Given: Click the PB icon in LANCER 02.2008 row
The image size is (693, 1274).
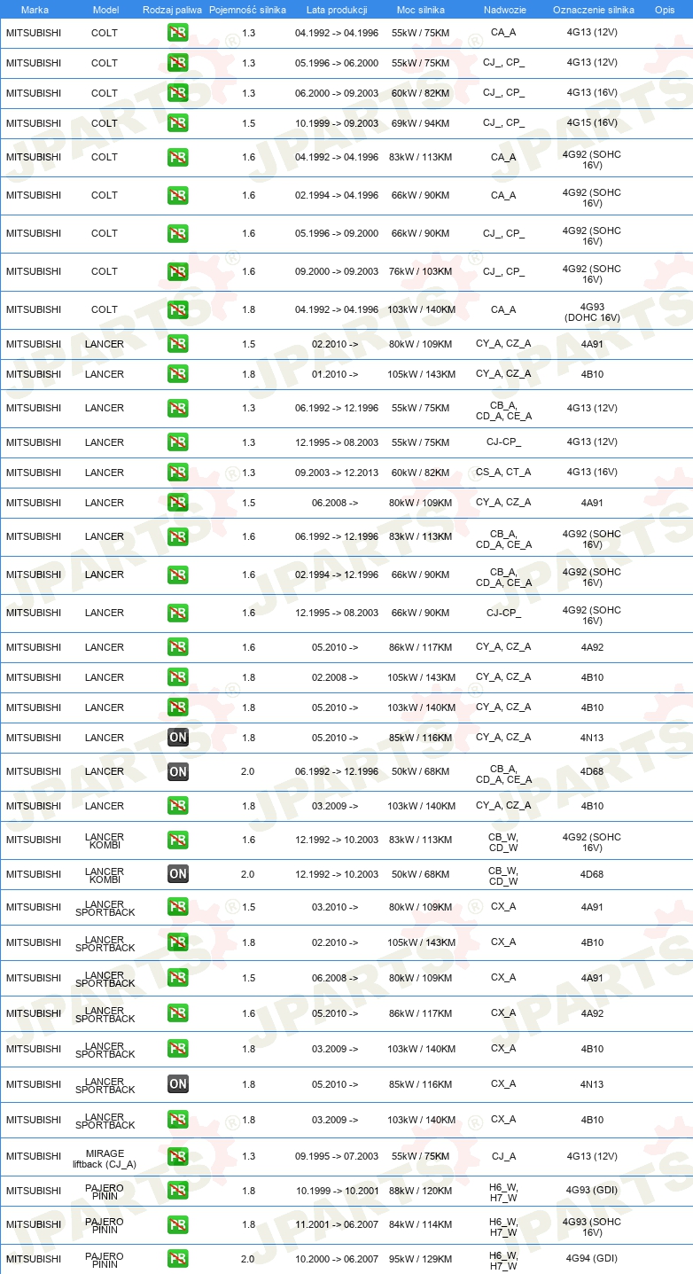Looking at the screenshot, I should coord(178,677).
